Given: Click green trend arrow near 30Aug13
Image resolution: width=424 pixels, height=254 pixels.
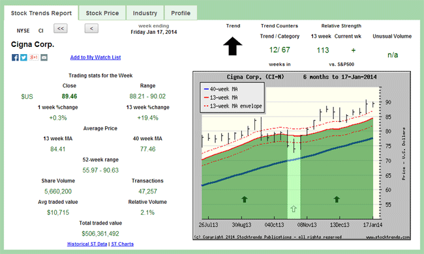Looking at the screenshot, I should (x=245, y=199).
